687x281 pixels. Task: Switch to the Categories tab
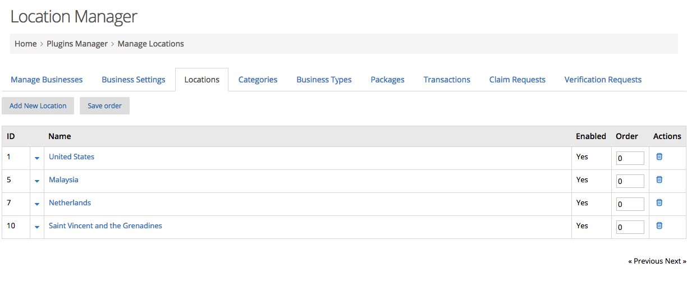click(x=258, y=80)
